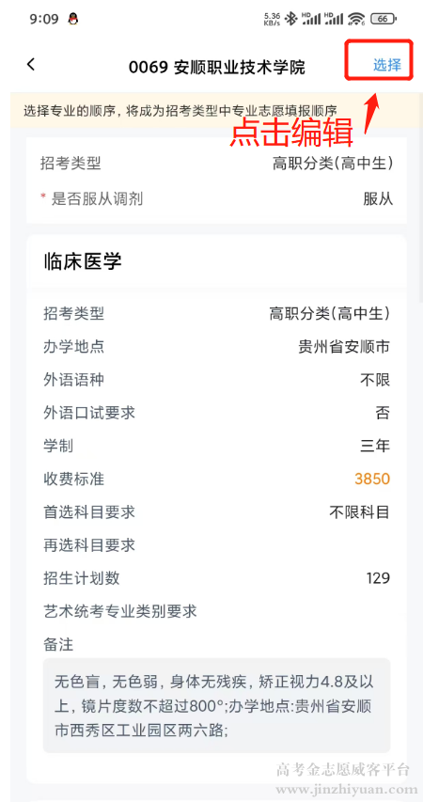
Task: Click the 选择 button at top right
Action: [x=386, y=65]
